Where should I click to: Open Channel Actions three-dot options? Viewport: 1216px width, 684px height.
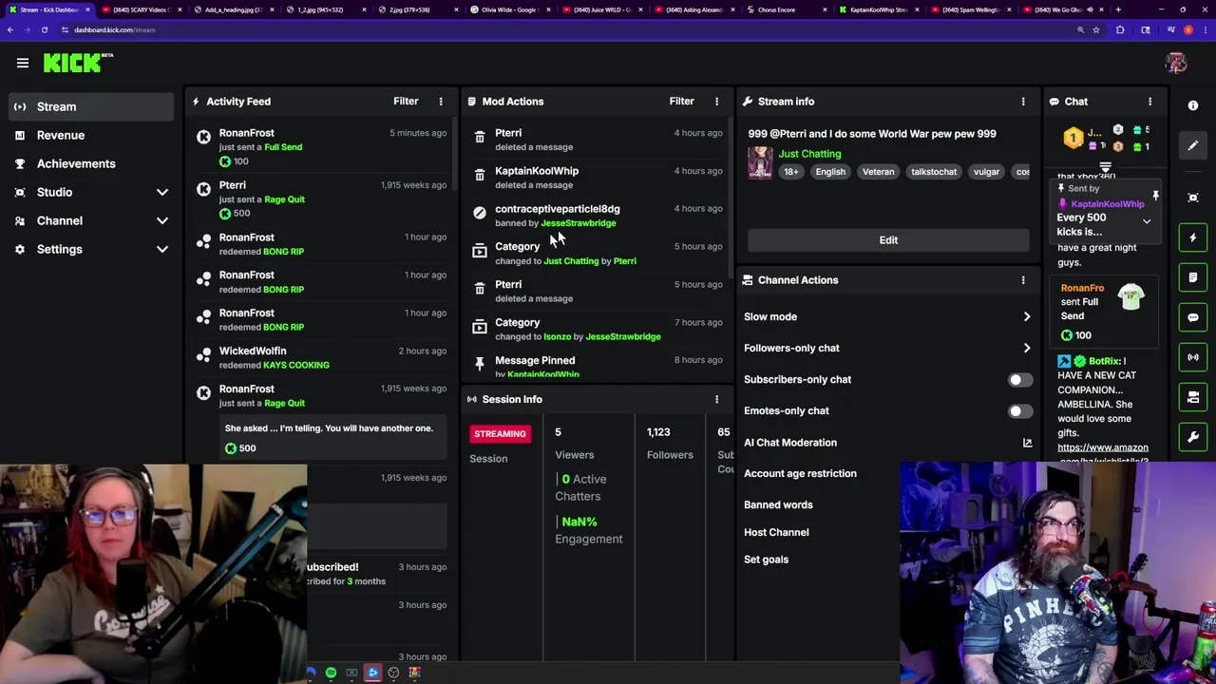pos(1023,280)
